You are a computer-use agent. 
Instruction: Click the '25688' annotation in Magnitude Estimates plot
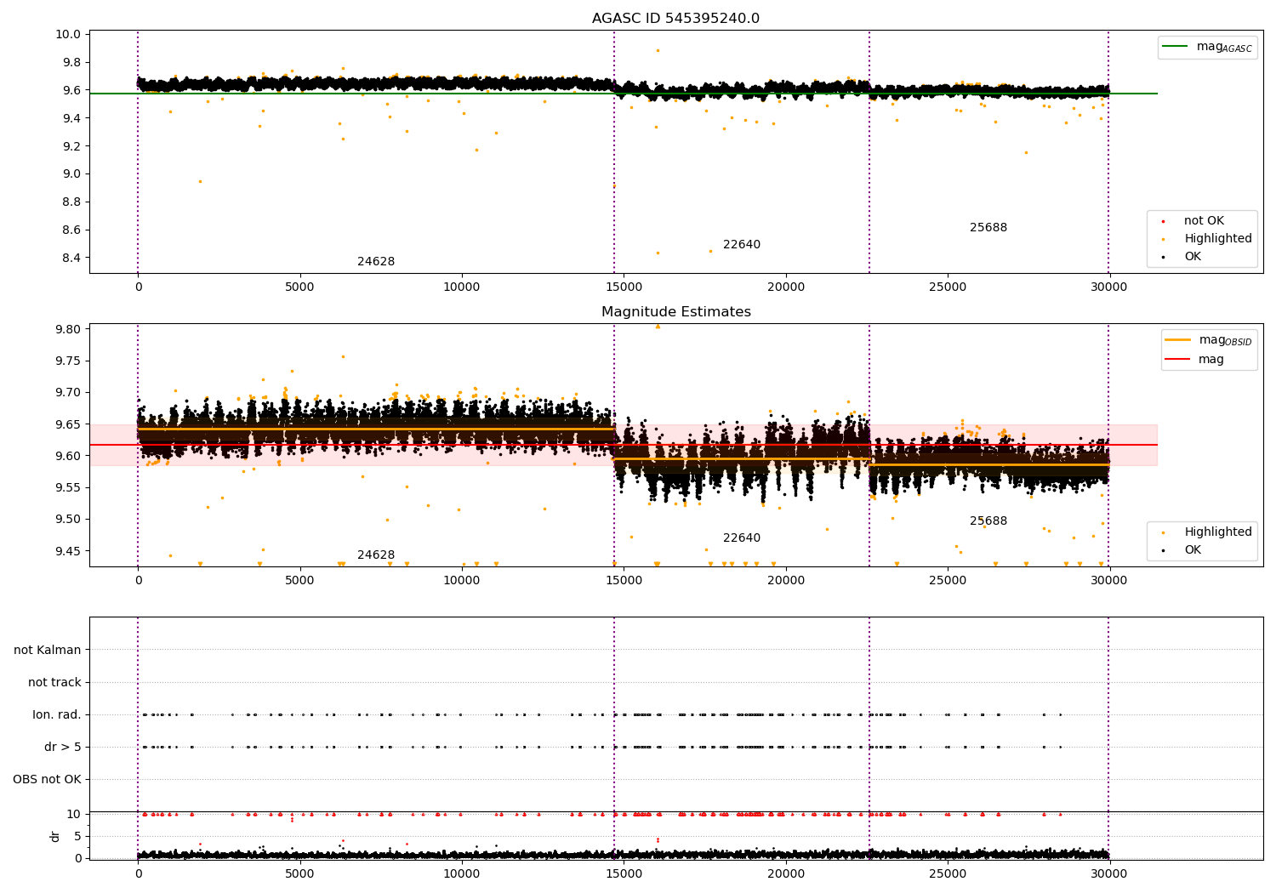coord(988,521)
